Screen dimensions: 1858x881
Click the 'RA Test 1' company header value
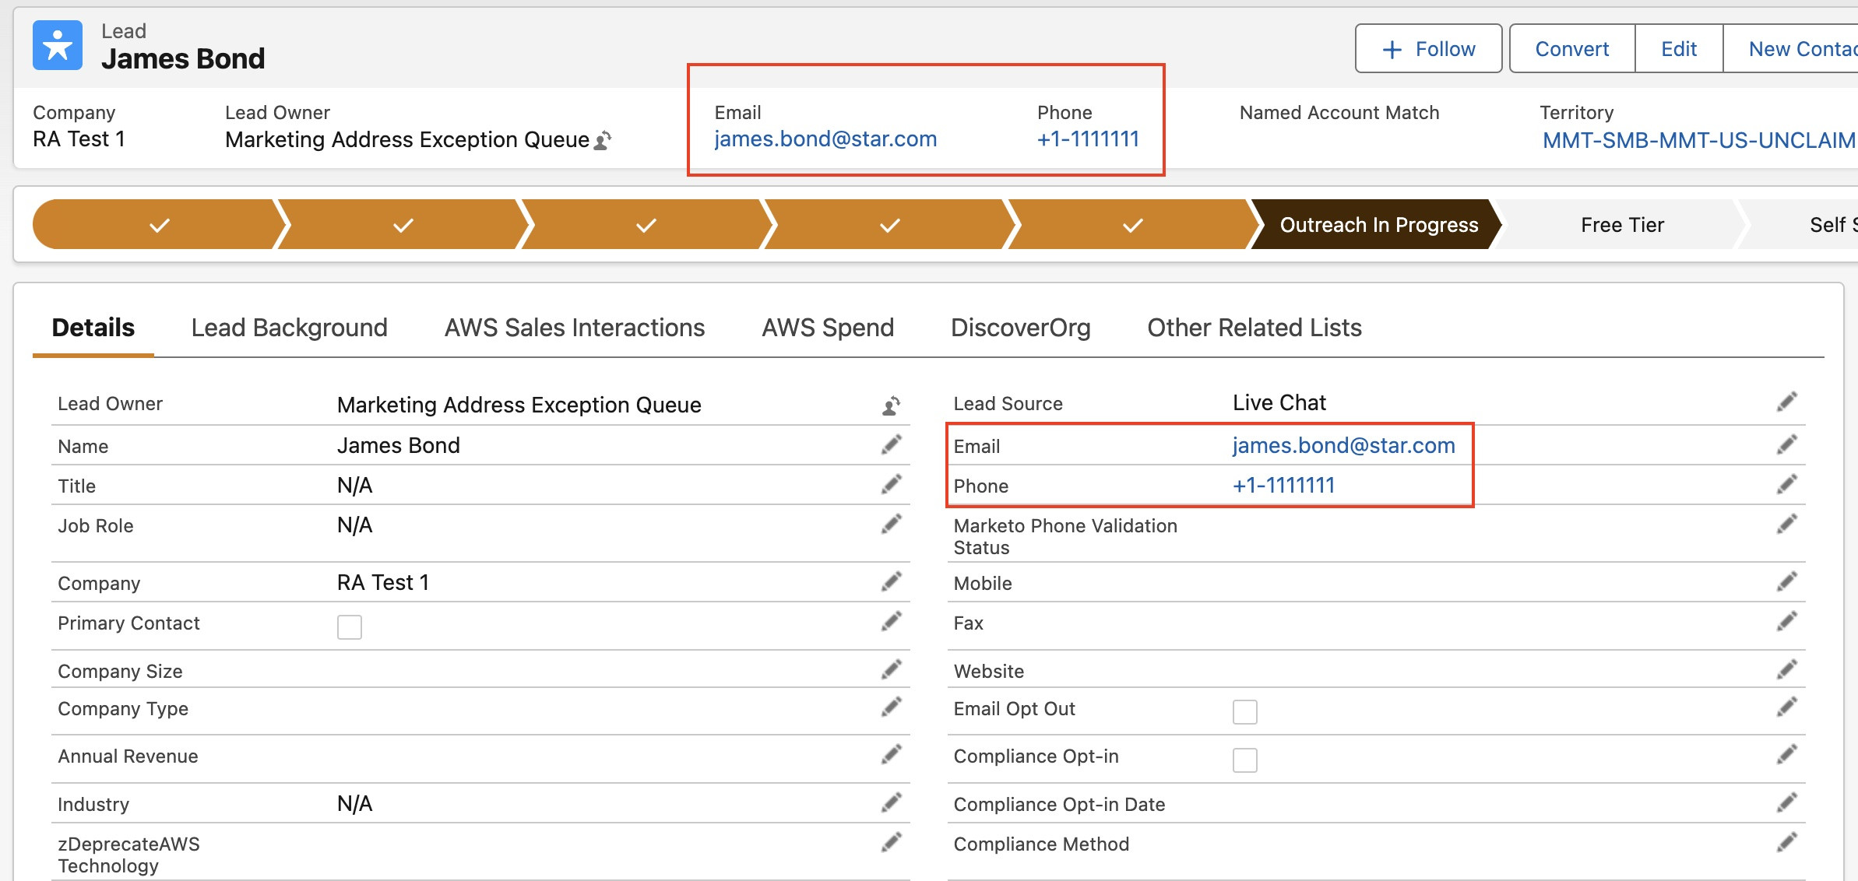tap(79, 139)
